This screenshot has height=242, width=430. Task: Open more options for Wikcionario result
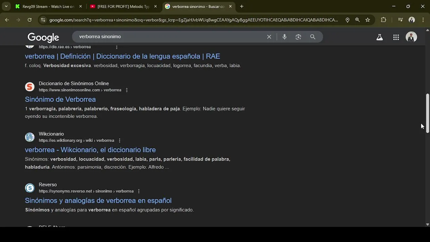[119, 140]
